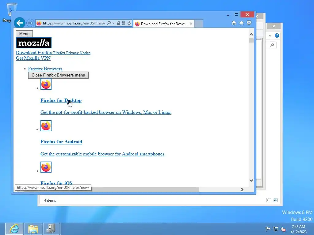This screenshot has width=314, height=235.
Task: Click the Firefox logo above Firefox for Desktop
Action: [x=46, y=84]
